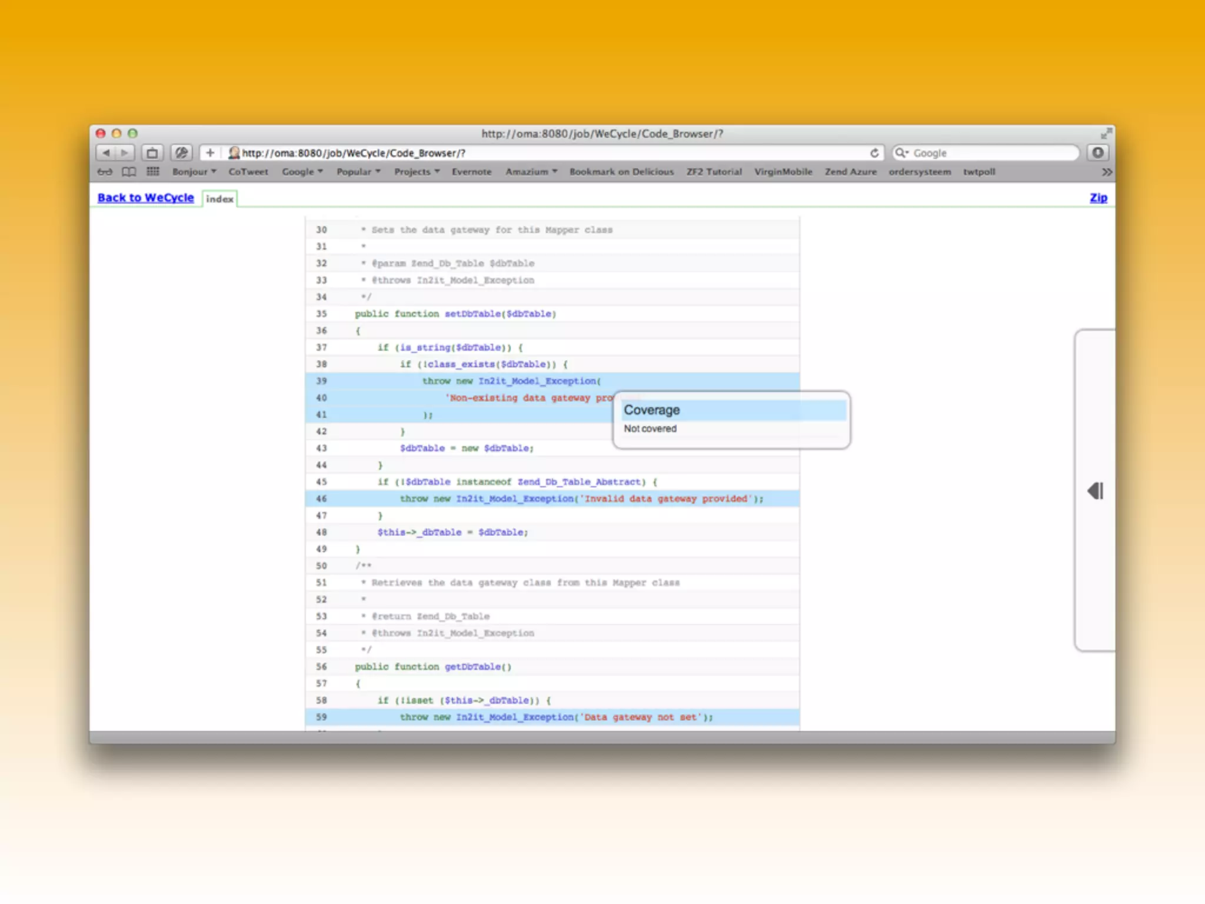Click the browser back arrow button

tap(106, 153)
